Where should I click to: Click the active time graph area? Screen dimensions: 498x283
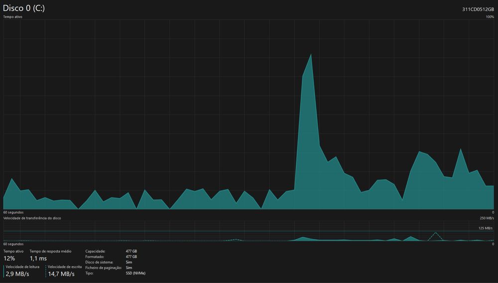(x=249, y=114)
